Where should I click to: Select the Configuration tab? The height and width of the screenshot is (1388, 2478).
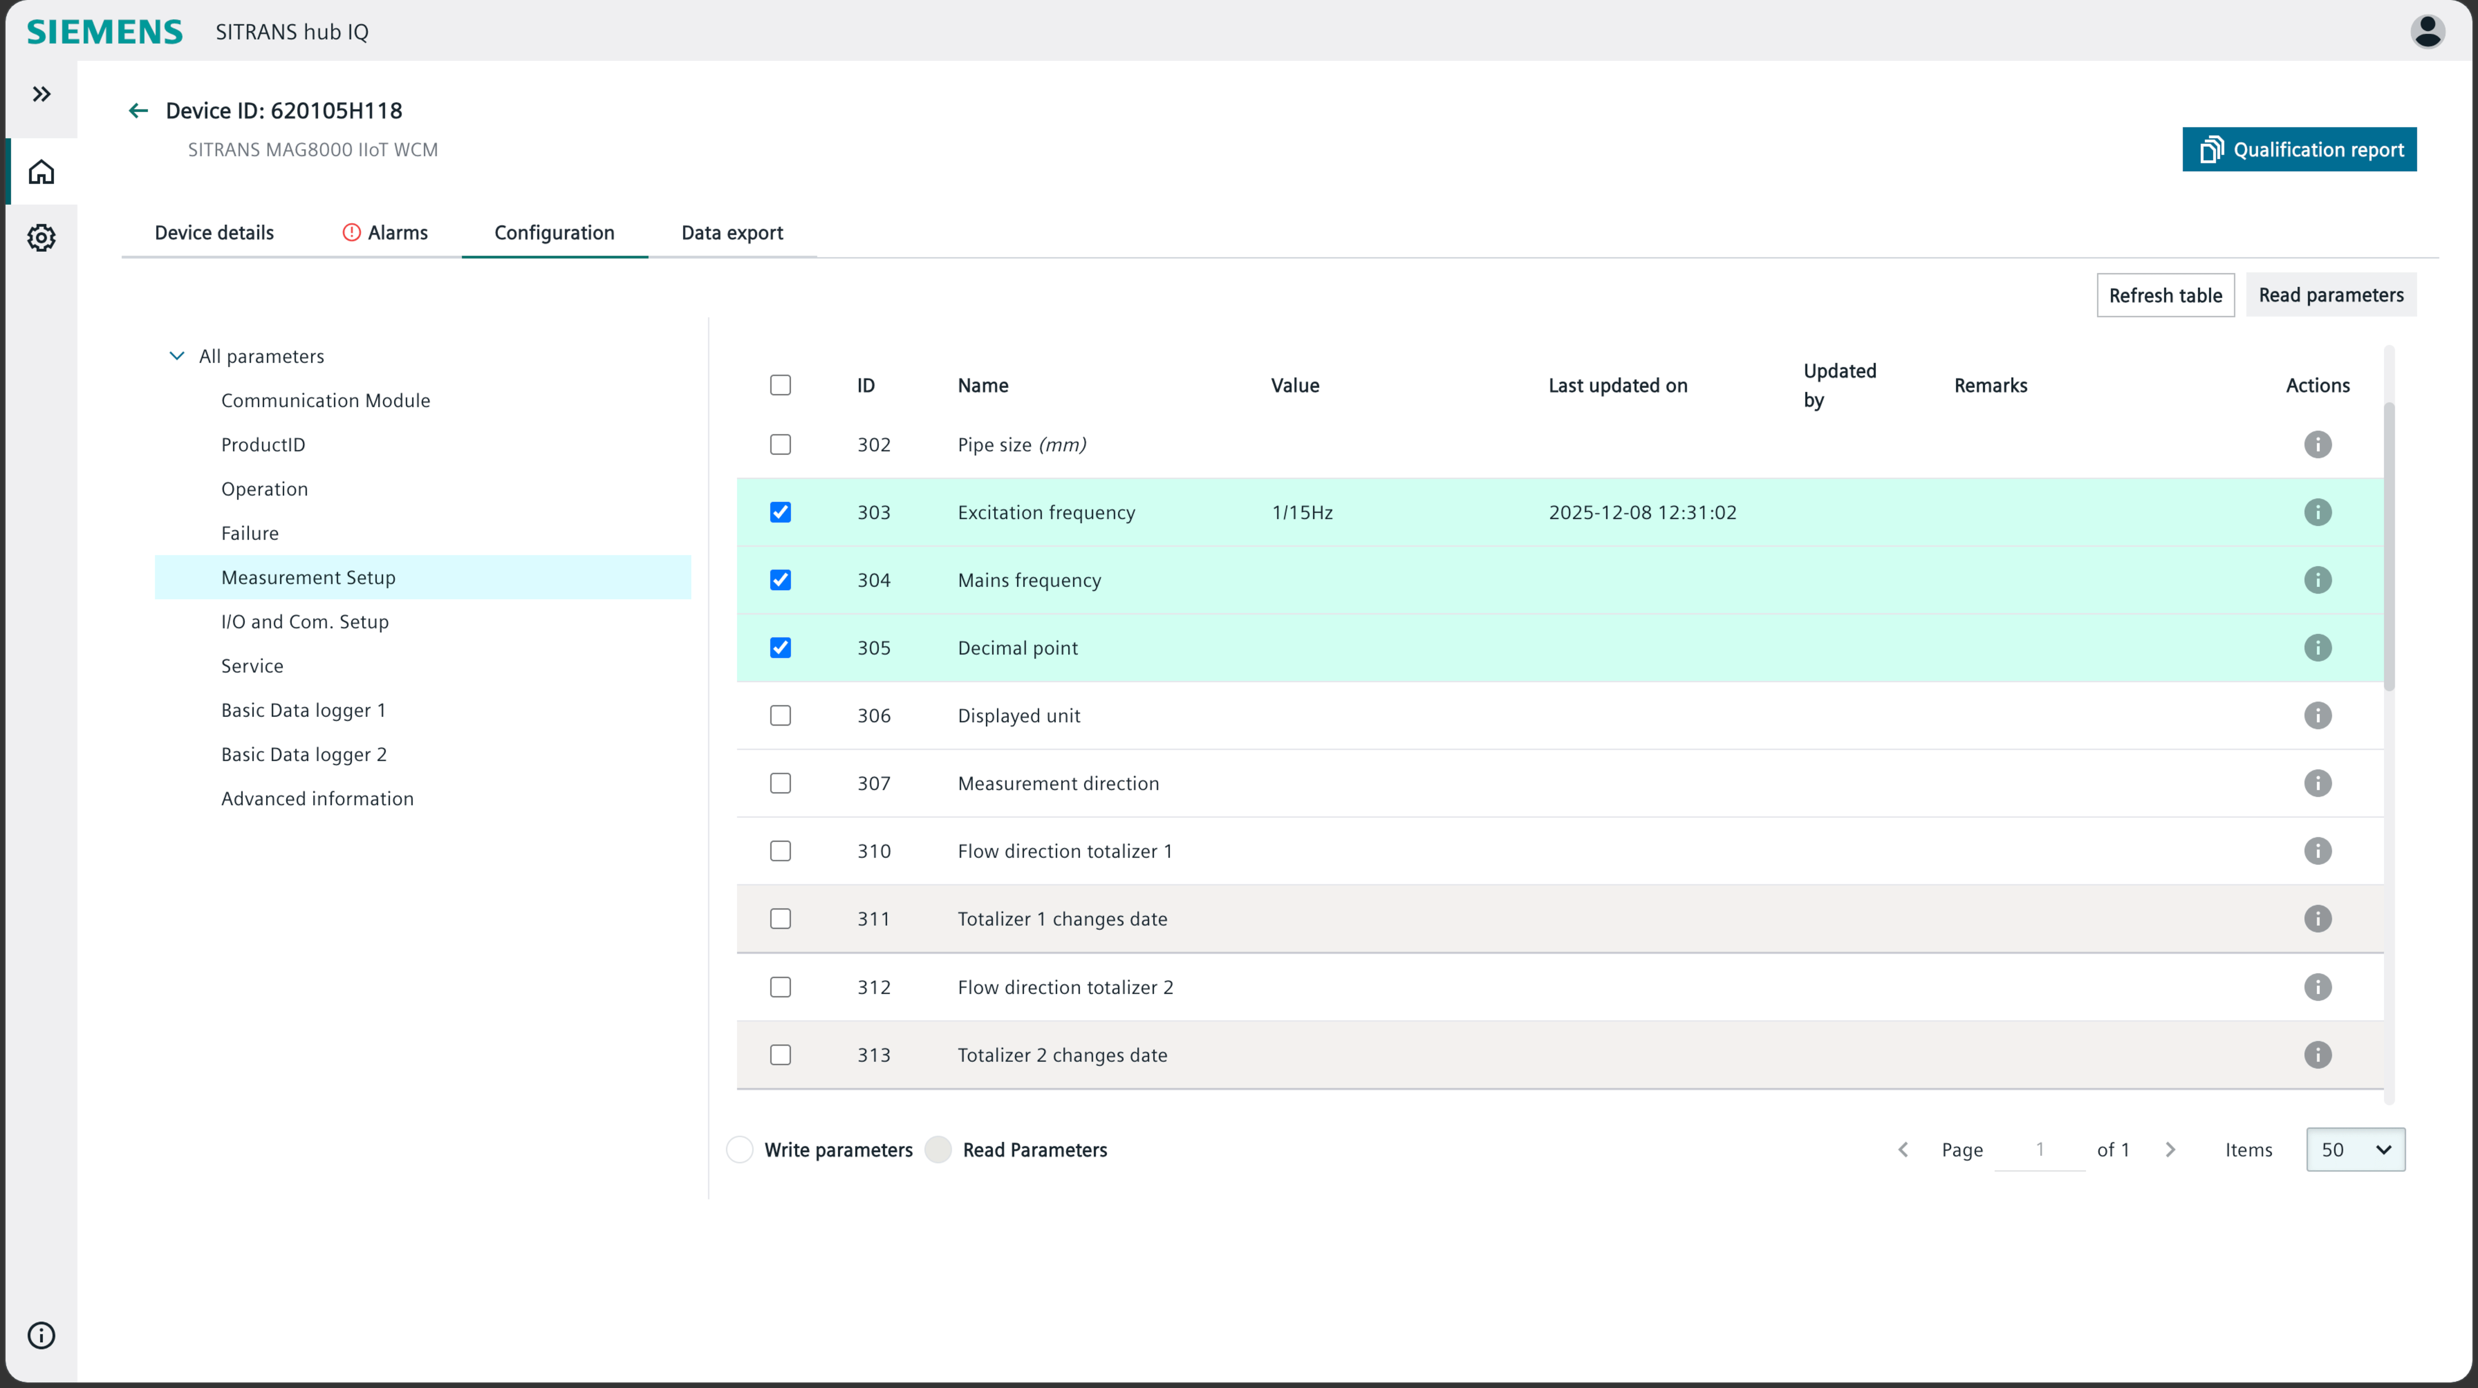(x=554, y=233)
